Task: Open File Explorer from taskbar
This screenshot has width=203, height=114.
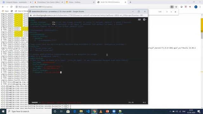Action: (x=81, y=111)
